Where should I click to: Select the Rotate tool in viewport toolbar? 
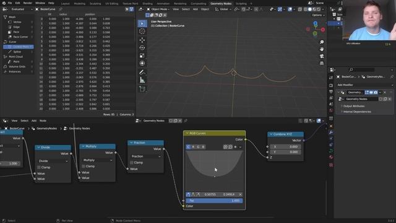click(x=142, y=48)
